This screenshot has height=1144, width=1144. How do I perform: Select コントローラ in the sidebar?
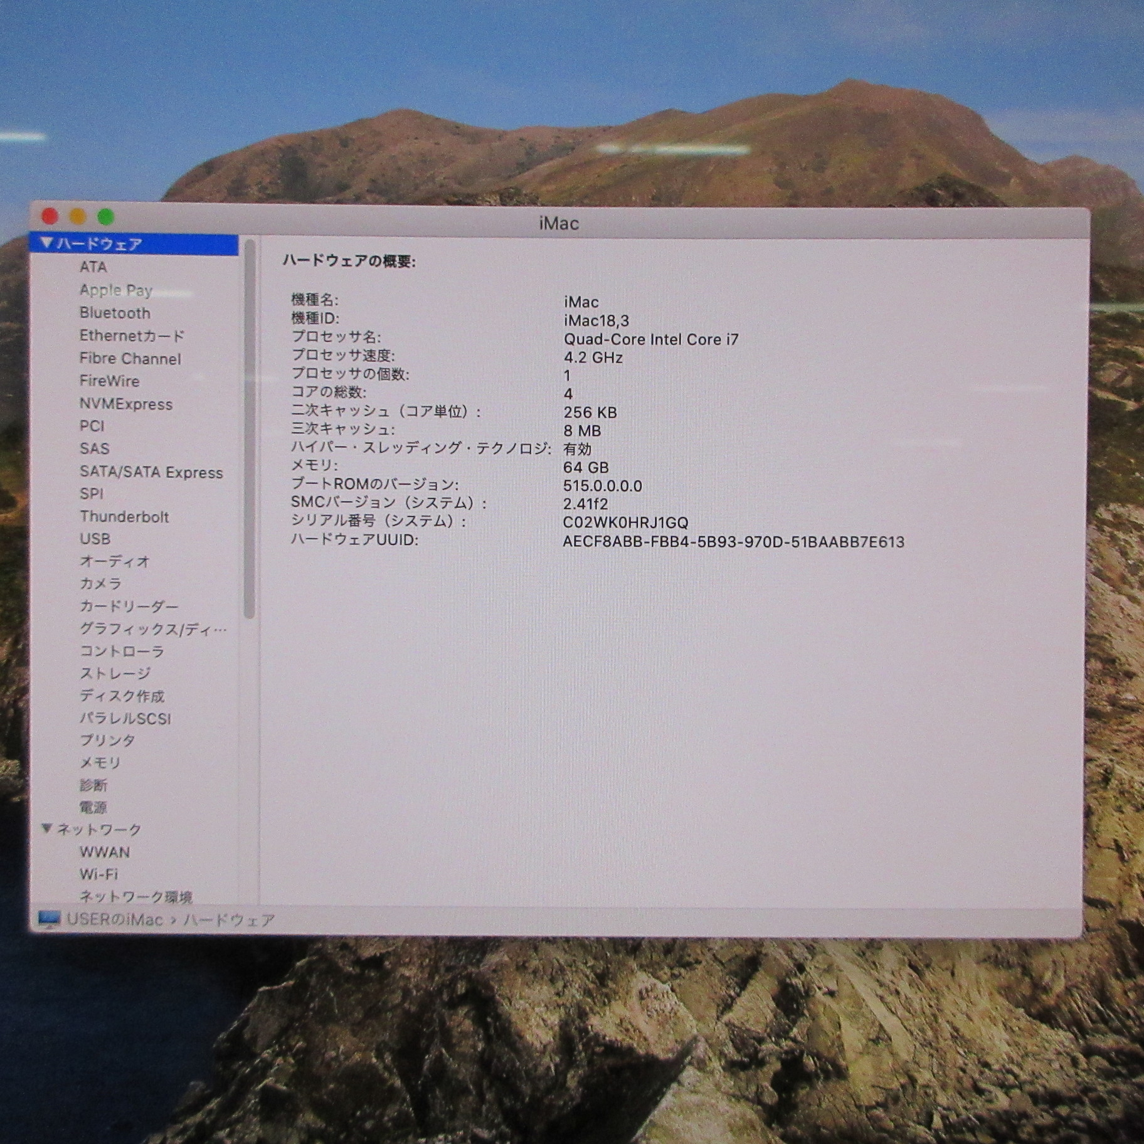click(x=122, y=651)
